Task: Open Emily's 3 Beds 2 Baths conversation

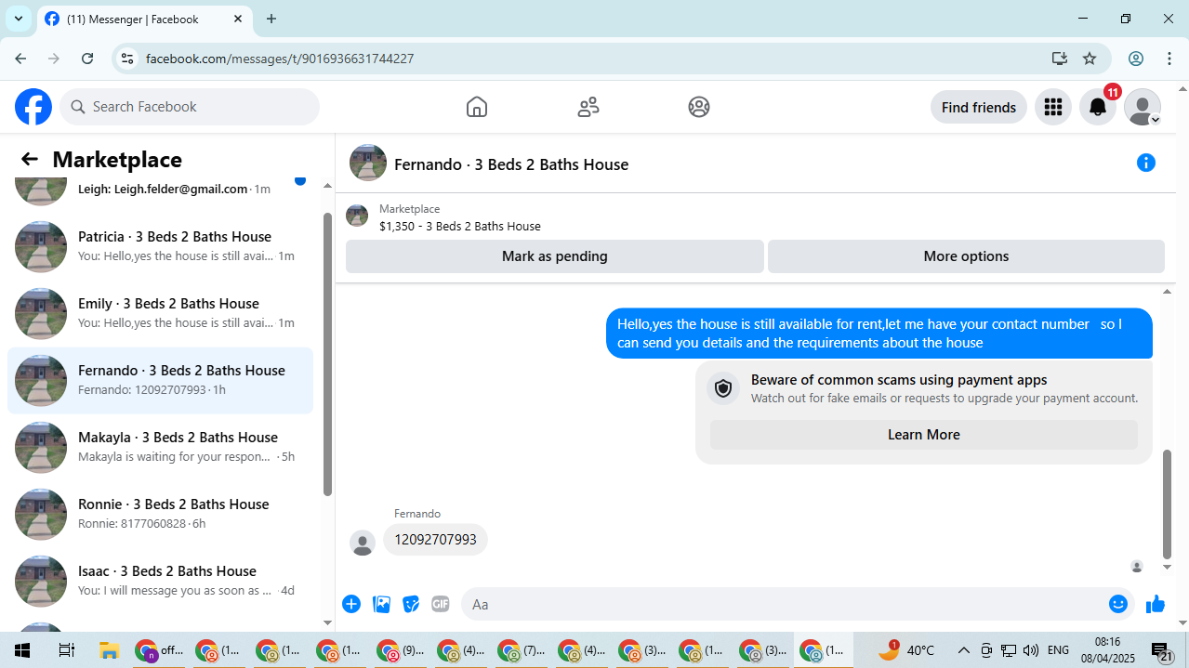Action: pos(160,314)
